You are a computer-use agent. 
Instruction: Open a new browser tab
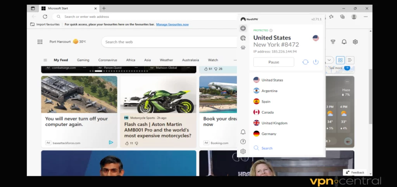pyautogui.click(x=104, y=9)
